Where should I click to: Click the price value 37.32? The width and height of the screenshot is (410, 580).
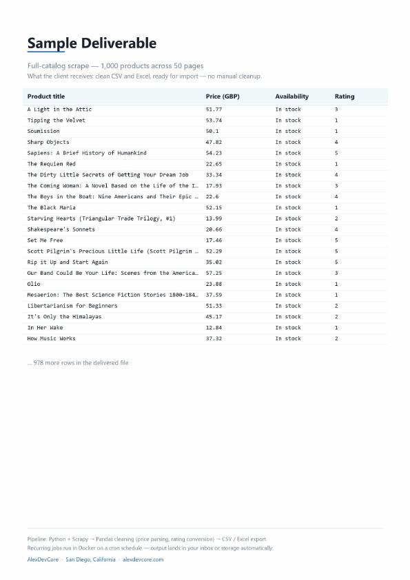coord(214,338)
